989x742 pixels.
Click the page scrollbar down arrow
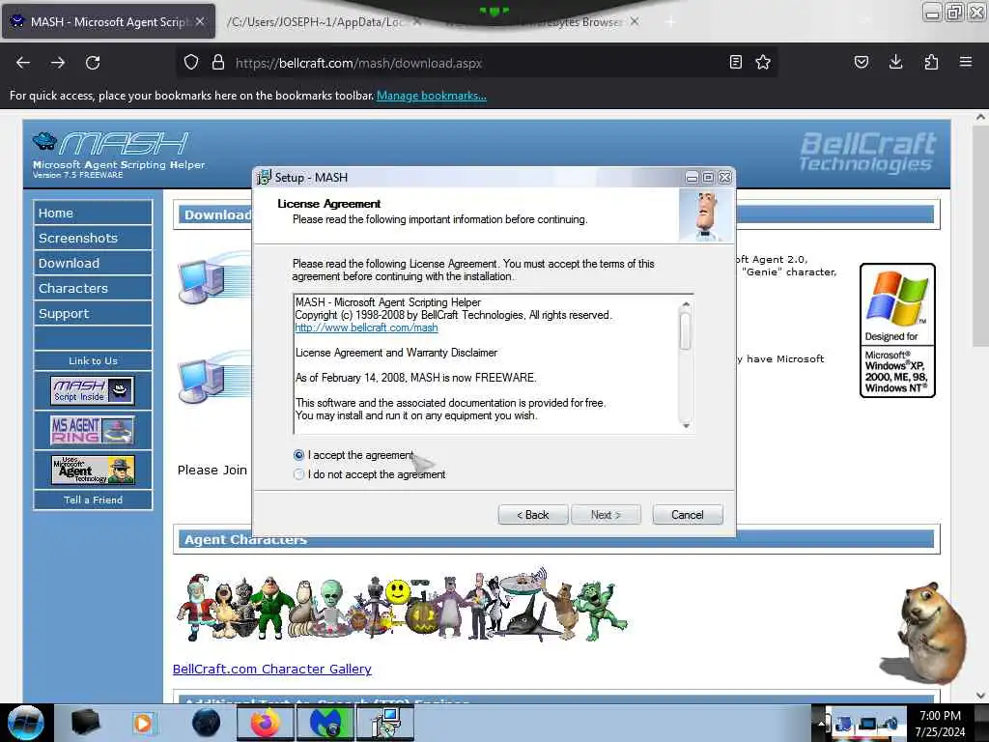click(980, 696)
